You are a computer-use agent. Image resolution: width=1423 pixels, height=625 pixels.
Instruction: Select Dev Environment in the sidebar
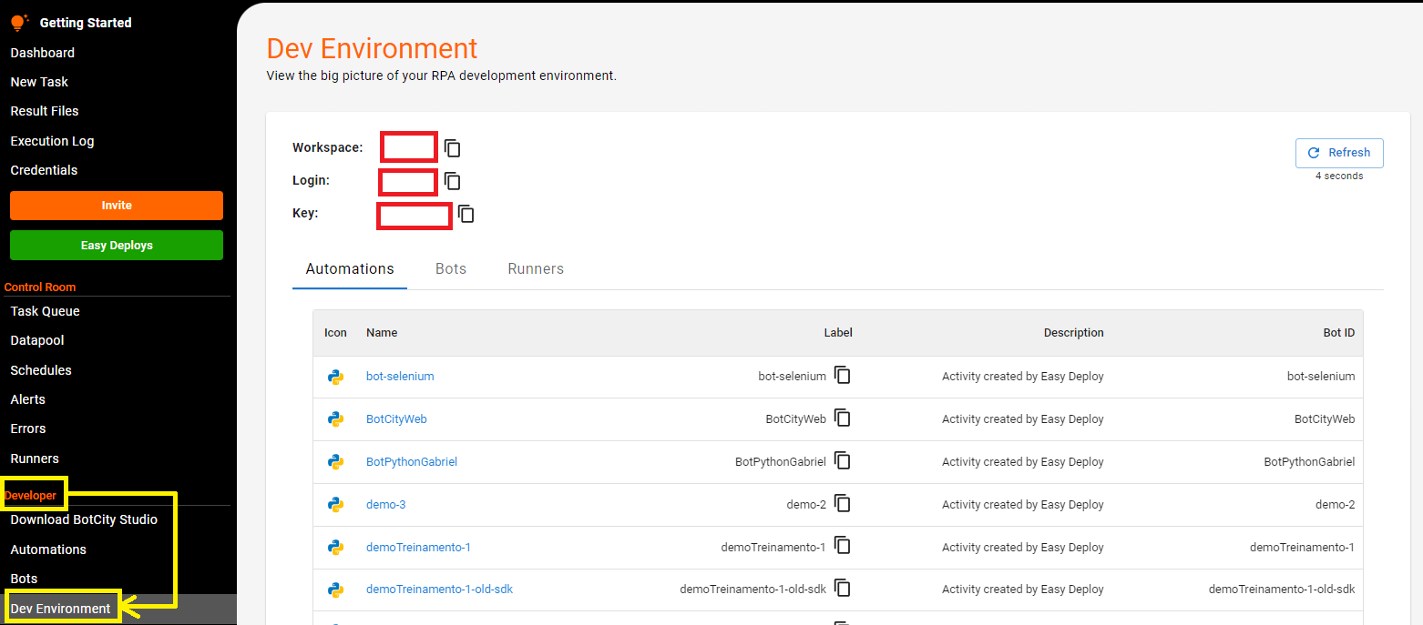click(x=60, y=609)
